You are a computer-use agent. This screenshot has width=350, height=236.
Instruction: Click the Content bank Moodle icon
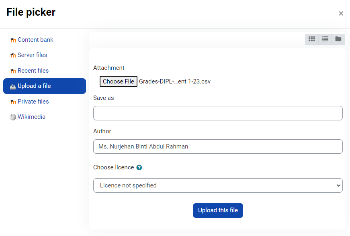pos(13,40)
